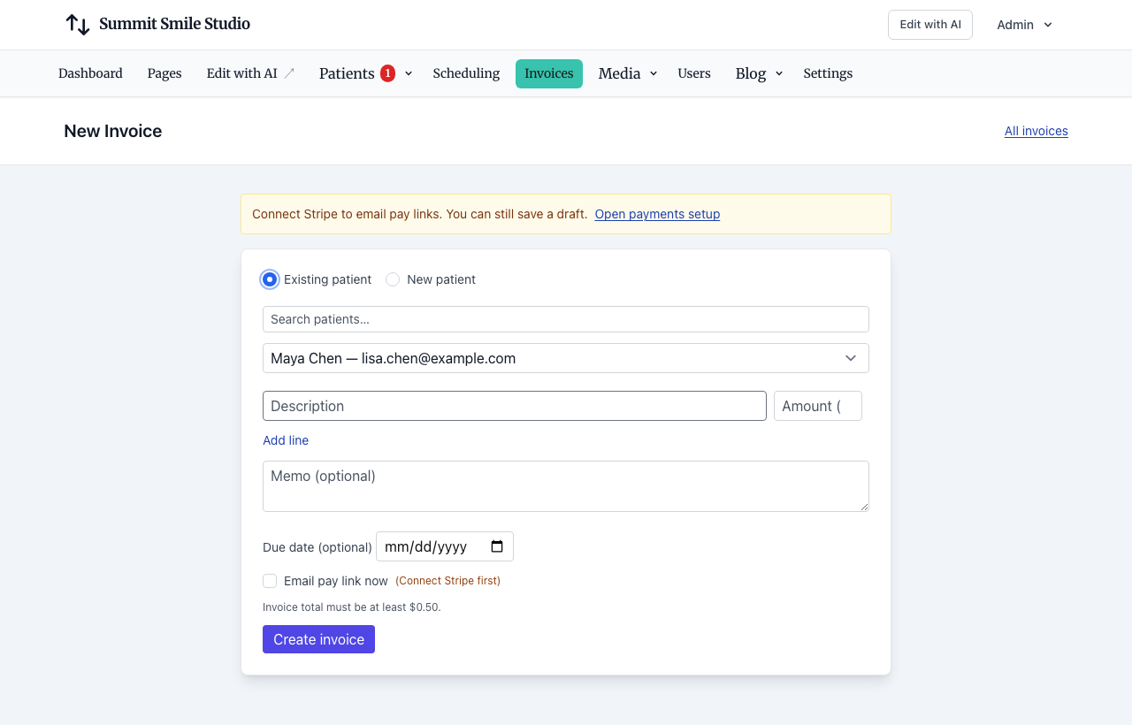Open the calendar picker in due date field
This screenshot has height=725, width=1132.
[x=497, y=546]
